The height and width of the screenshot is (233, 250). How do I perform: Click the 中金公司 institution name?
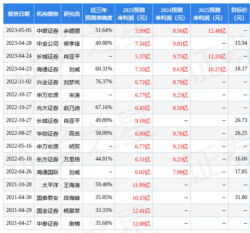pyautogui.click(x=47, y=43)
